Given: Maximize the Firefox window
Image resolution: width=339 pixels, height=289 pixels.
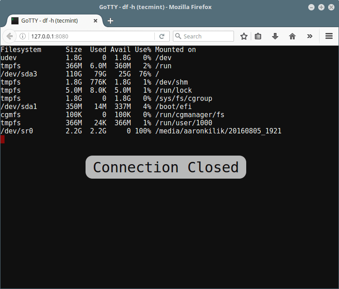Looking at the screenshot, I should click(321, 7).
